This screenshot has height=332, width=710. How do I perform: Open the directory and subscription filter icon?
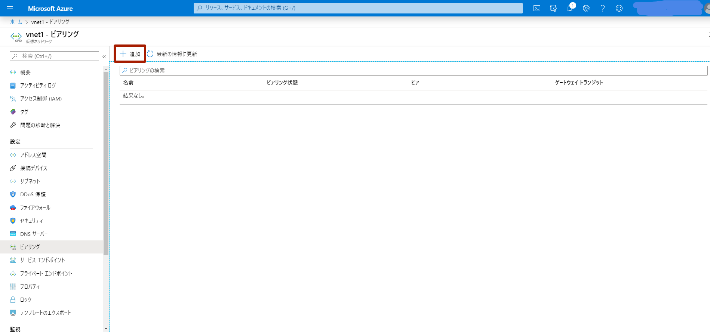[x=553, y=8]
